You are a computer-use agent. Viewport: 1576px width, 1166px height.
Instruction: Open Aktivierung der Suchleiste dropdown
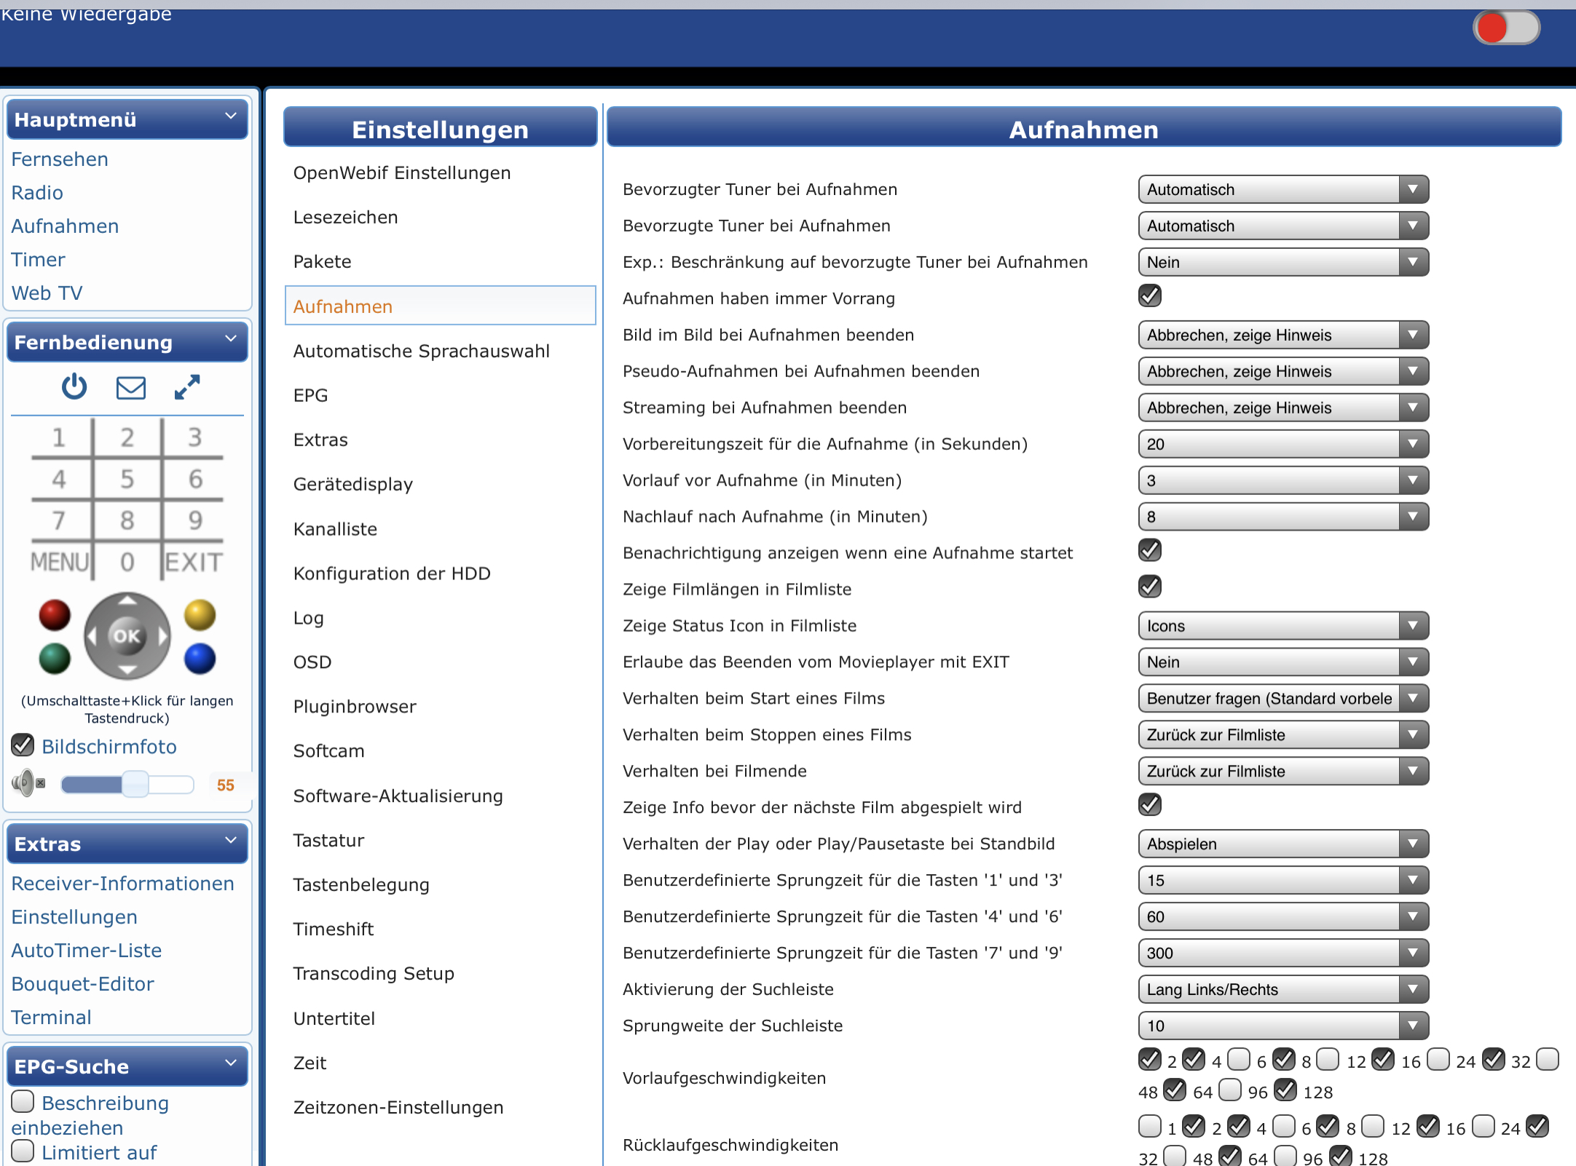click(1283, 990)
